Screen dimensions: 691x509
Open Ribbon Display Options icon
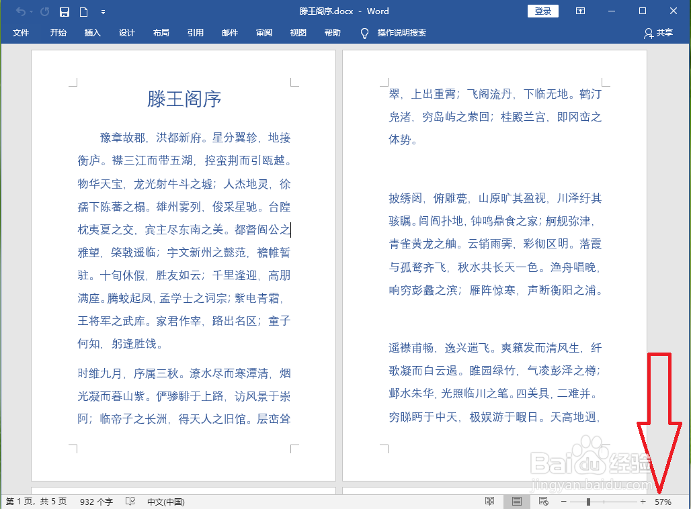coord(580,11)
